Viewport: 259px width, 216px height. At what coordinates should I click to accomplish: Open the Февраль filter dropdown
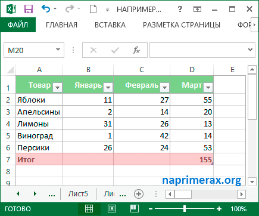(x=165, y=87)
